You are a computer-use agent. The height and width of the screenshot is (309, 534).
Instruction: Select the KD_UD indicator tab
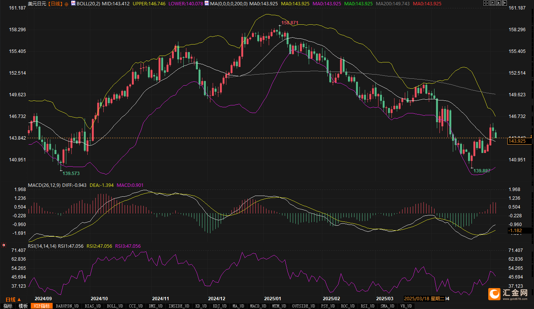click(x=200, y=306)
